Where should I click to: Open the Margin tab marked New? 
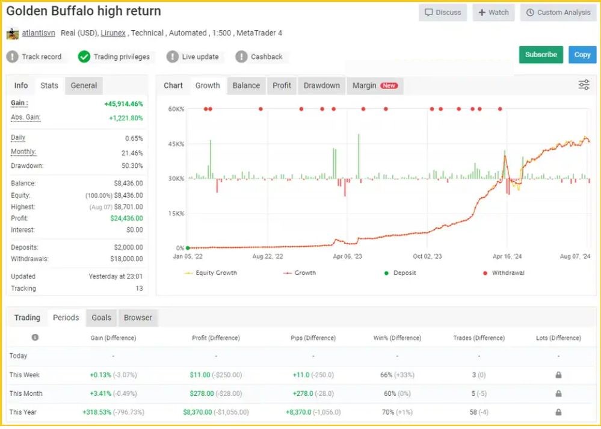click(374, 85)
